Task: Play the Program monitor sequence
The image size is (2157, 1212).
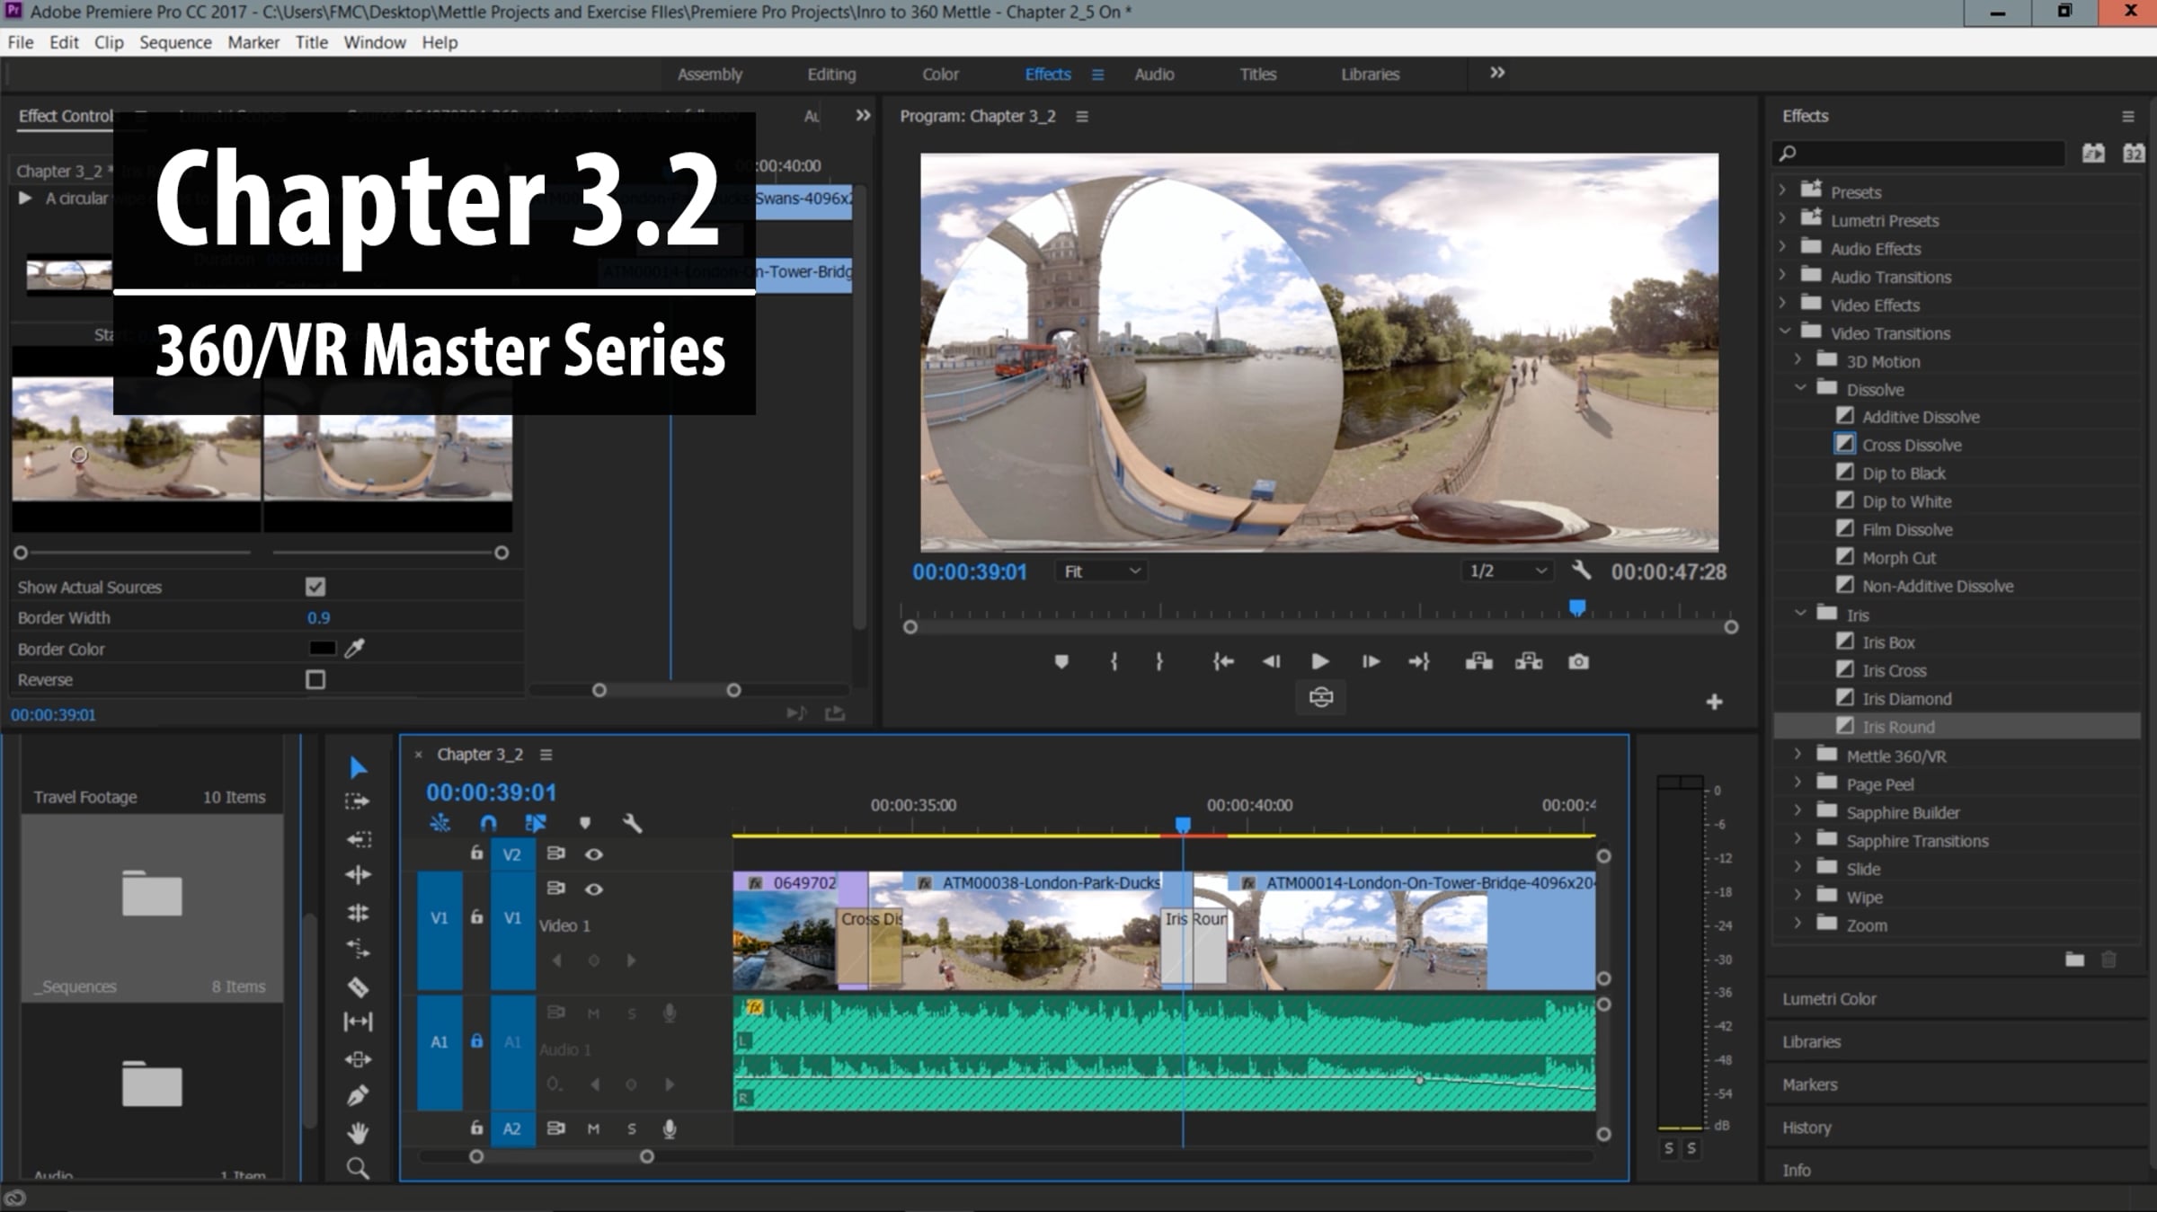Action: click(1320, 662)
